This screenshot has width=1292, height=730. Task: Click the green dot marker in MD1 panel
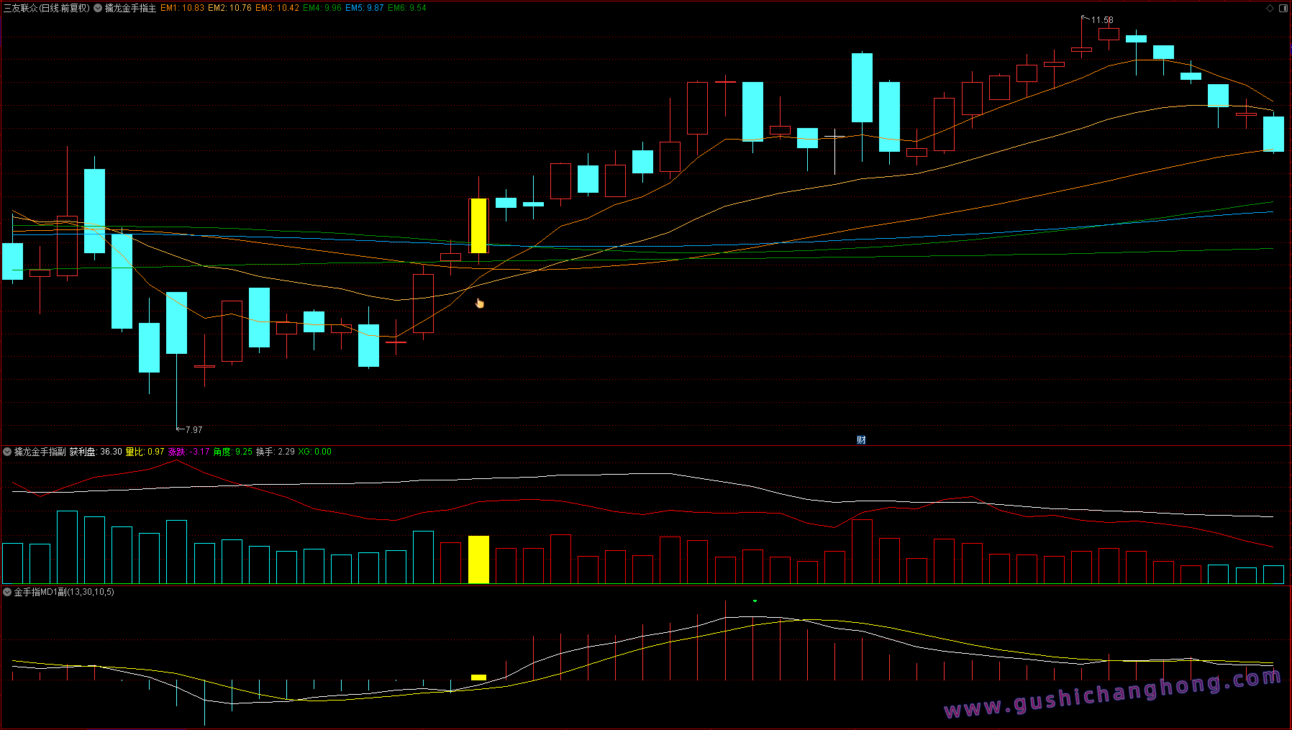755,601
